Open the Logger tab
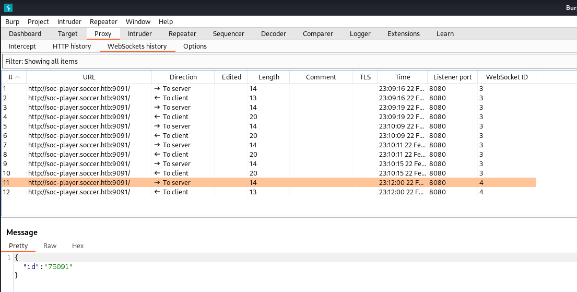577x292 pixels. [x=360, y=34]
